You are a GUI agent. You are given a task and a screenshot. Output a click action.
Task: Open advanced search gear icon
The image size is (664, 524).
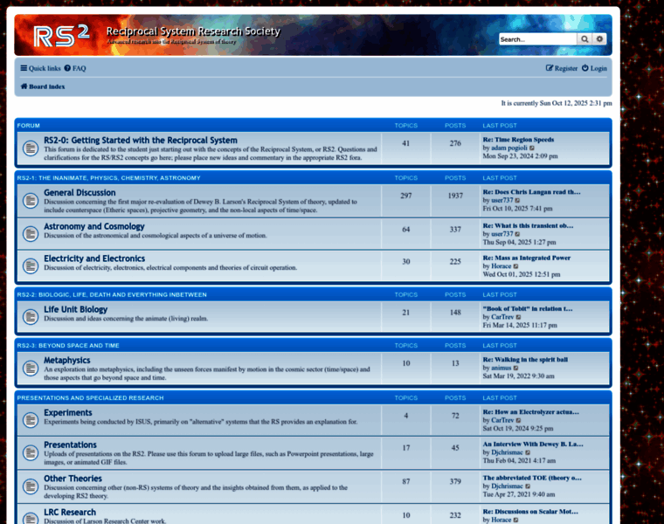pyautogui.click(x=599, y=39)
